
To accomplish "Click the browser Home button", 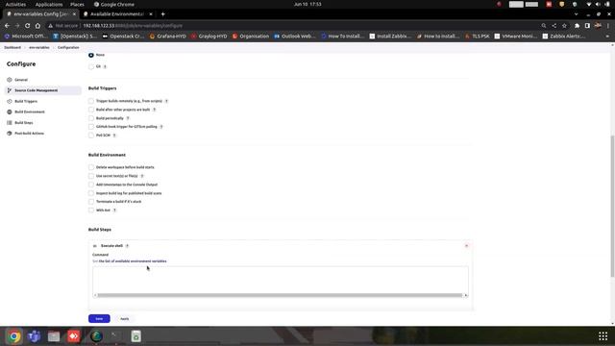I will (37, 26).
